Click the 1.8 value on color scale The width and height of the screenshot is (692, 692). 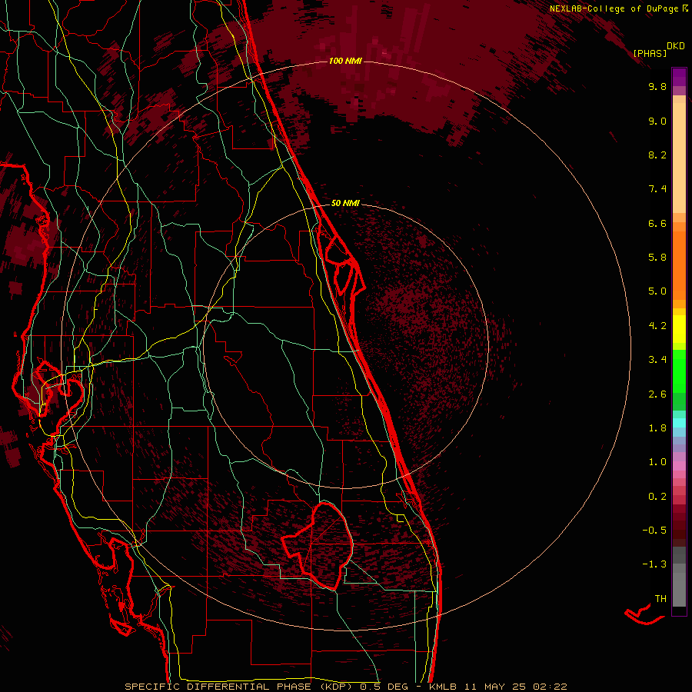click(657, 428)
